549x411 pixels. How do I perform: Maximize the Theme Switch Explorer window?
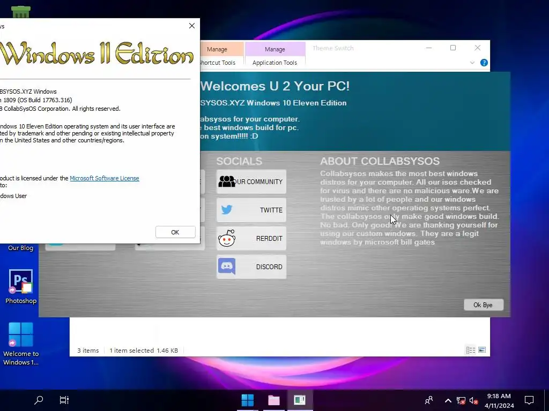[x=453, y=48]
